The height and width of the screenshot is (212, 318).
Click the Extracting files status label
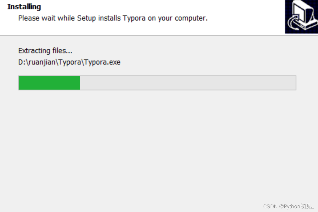pyautogui.click(x=45, y=51)
